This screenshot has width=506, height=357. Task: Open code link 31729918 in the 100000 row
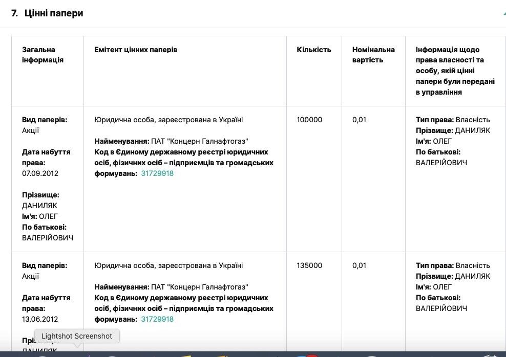pyautogui.click(x=157, y=173)
